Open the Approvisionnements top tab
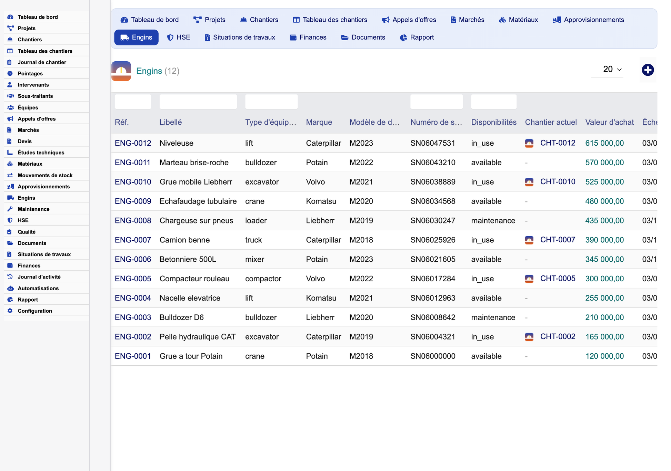 588,20
